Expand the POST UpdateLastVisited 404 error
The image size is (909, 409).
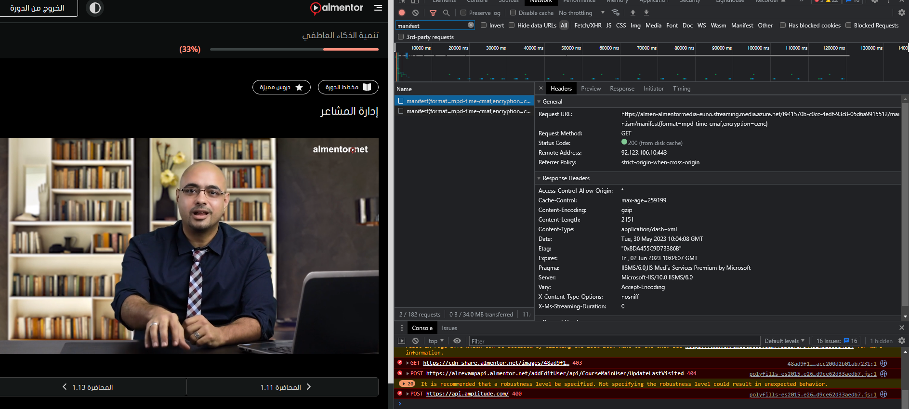pyautogui.click(x=408, y=374)
